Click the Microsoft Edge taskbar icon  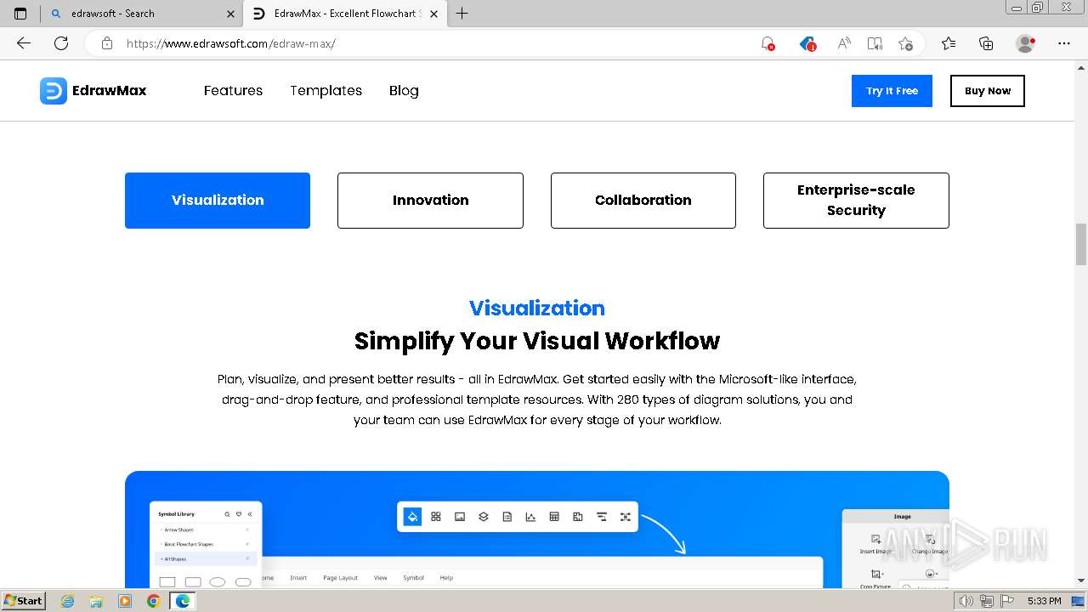(x=183, y=601)
